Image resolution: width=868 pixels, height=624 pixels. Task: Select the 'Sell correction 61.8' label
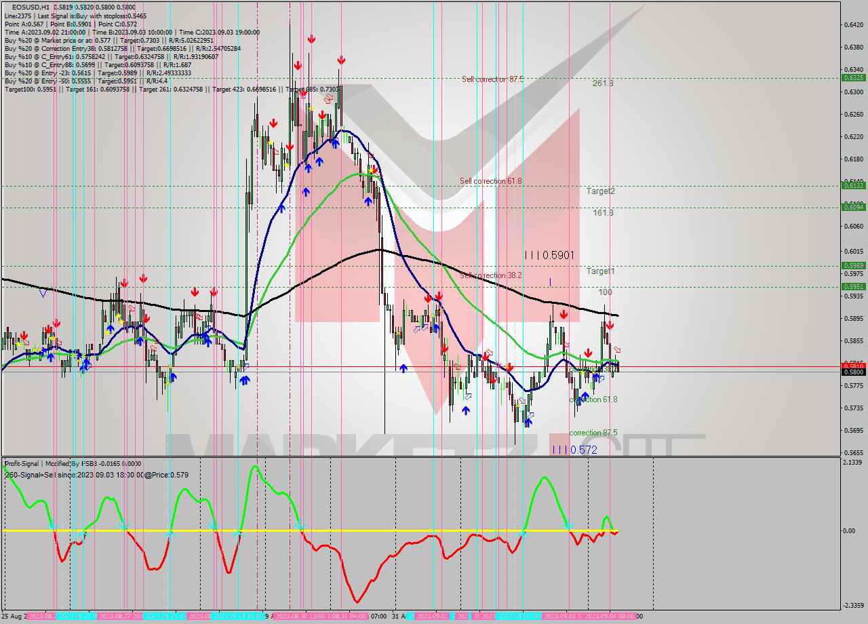point(491,181)
